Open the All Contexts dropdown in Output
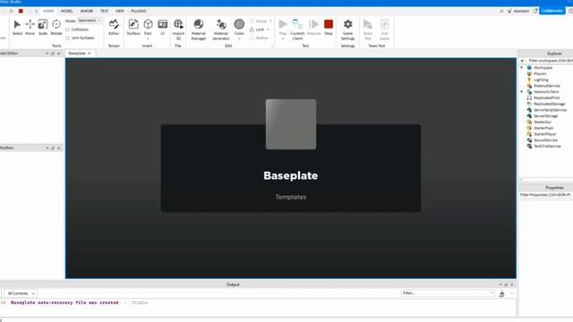Screen dimensions: 573x322 (x=21, y=293)
